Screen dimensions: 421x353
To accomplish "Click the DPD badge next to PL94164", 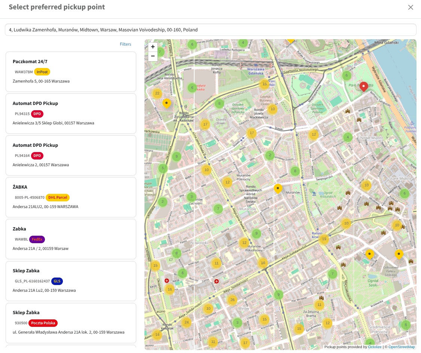I will point(37,155).
